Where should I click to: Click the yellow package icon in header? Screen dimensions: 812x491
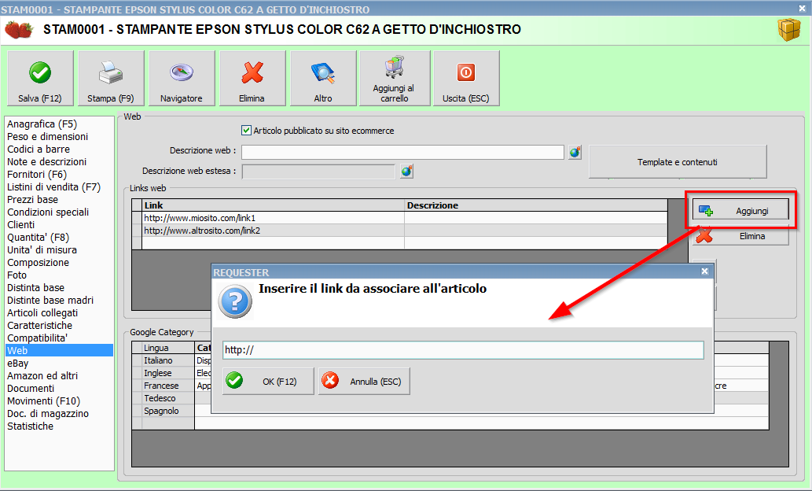pyautogui.click(x=788, y=30)
